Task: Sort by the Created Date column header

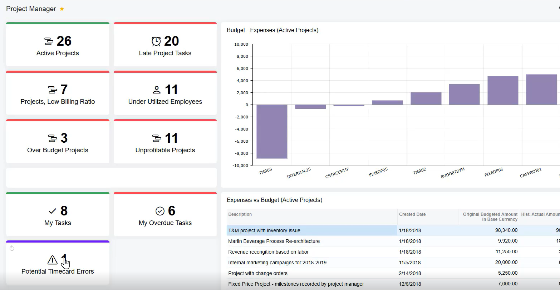Action: coord(412,214)
